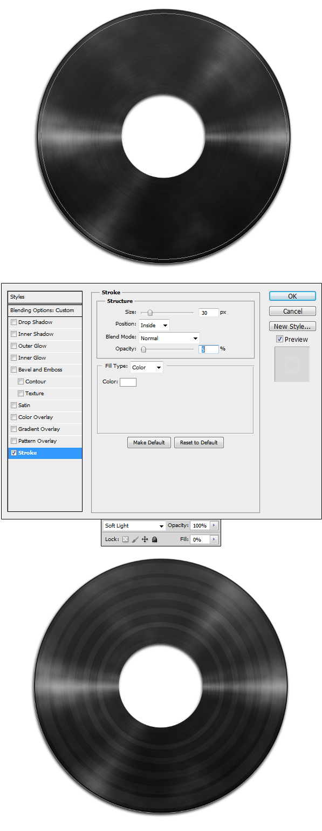Lock transparent pixels icon
322x831 pixels.
(x=126, y=539)
